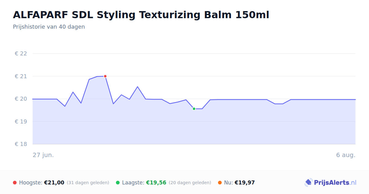
Task: Click the red highest-price marker on chart
Action: click(105, 76)
